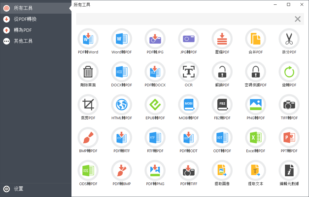Viewport: 309px width, 197px height.
Task: Open the 裁剪PDF crop tool
Action: click(88, 105)
